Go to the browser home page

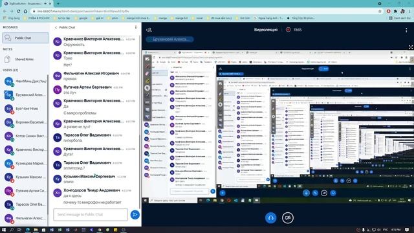[25, 12]
